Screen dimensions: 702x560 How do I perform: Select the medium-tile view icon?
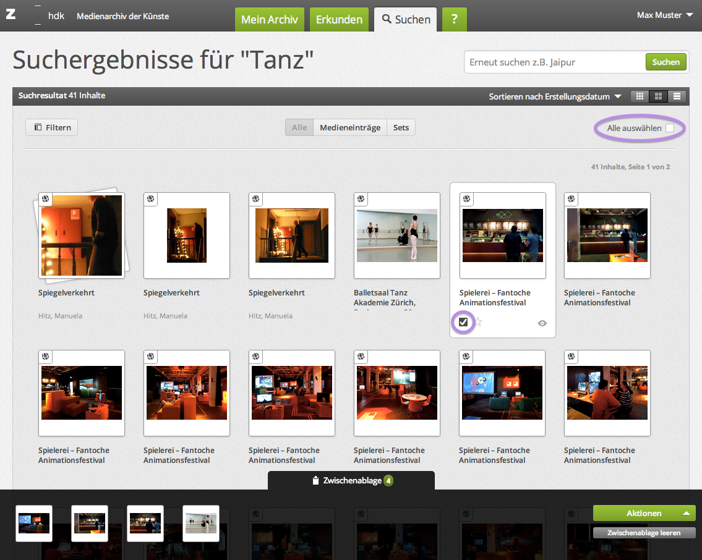[x=659, y=96]
